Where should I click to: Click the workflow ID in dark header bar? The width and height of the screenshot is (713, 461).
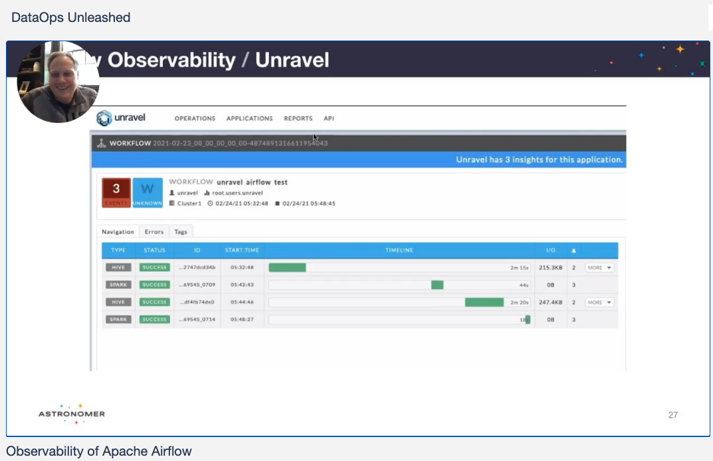point(240,143)
